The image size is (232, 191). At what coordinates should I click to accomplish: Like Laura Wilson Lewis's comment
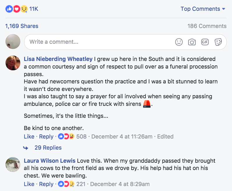[x=29, y=184]
